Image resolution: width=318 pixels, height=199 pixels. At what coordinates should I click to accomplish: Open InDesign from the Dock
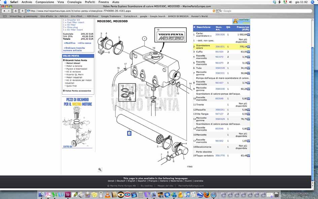[x=68, y=195]
